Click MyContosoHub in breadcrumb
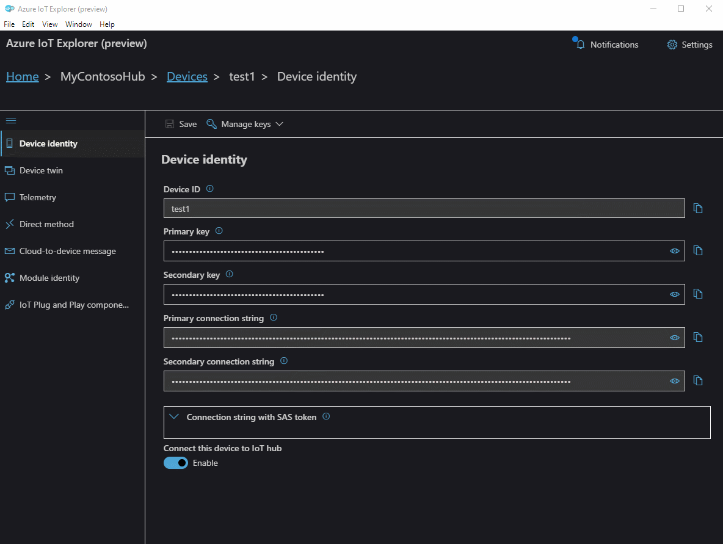This screenshot has width=723, height=544. [x=103, y=76]
